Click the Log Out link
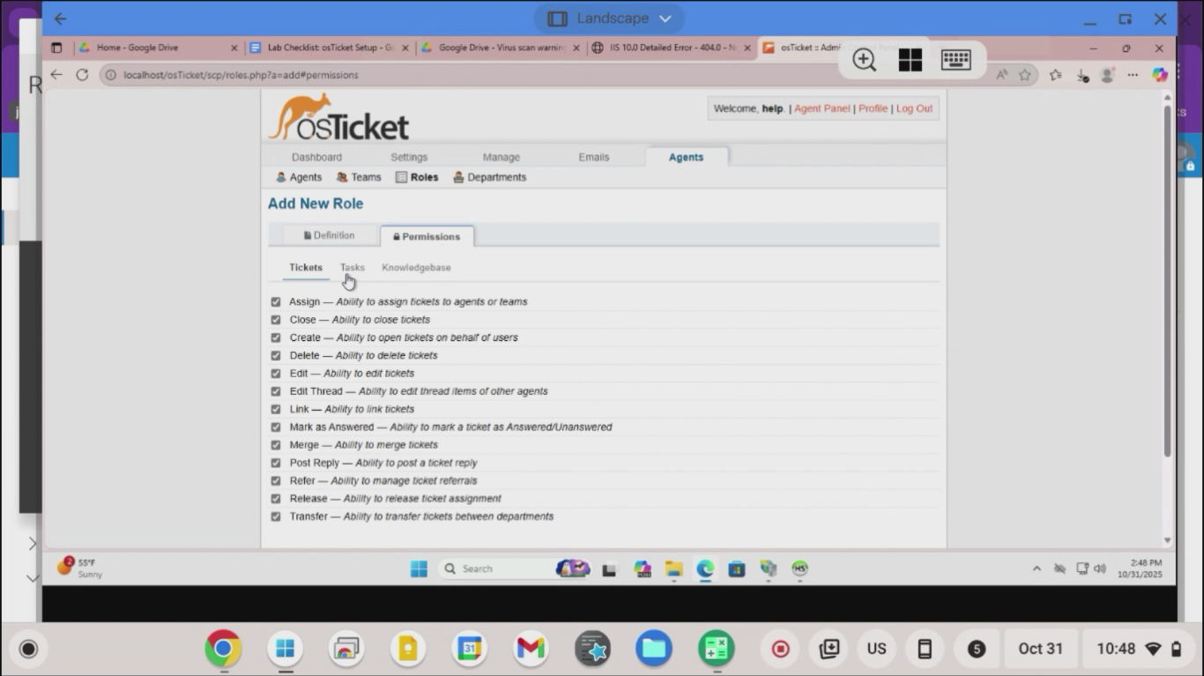Screen dimensions: 1204x676 [x=914, y=108]
